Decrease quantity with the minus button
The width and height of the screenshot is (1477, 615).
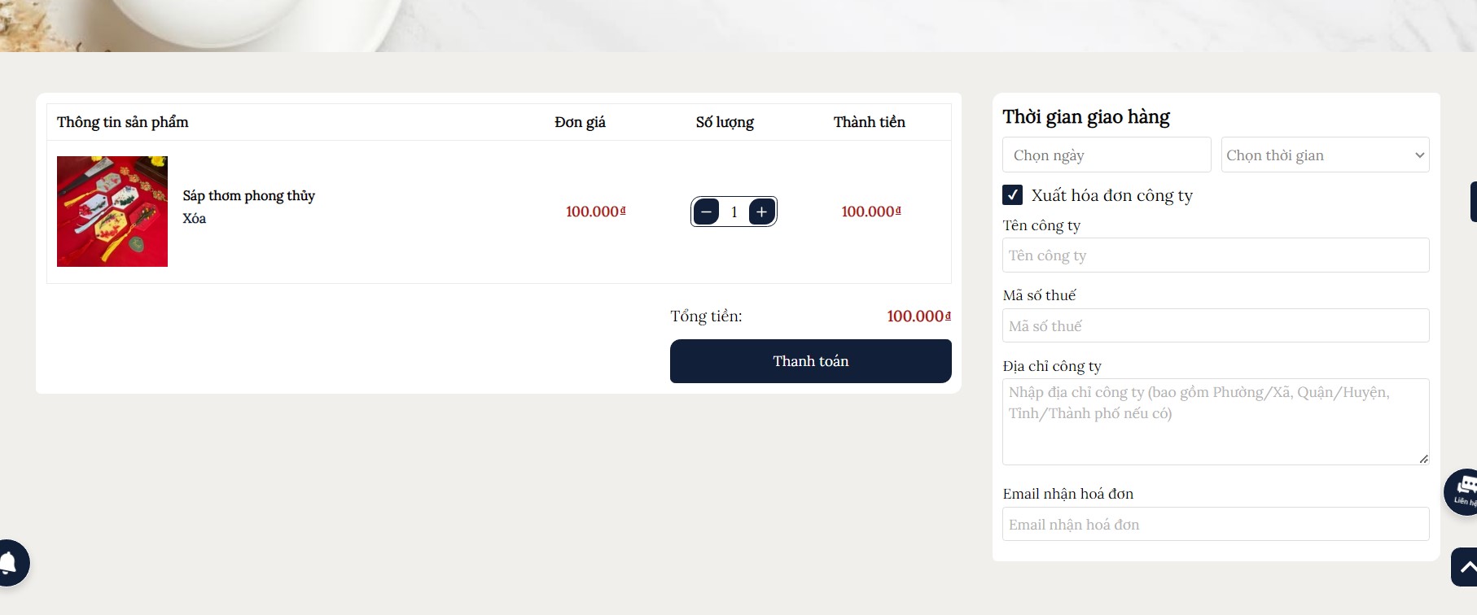tap(706, 212)
